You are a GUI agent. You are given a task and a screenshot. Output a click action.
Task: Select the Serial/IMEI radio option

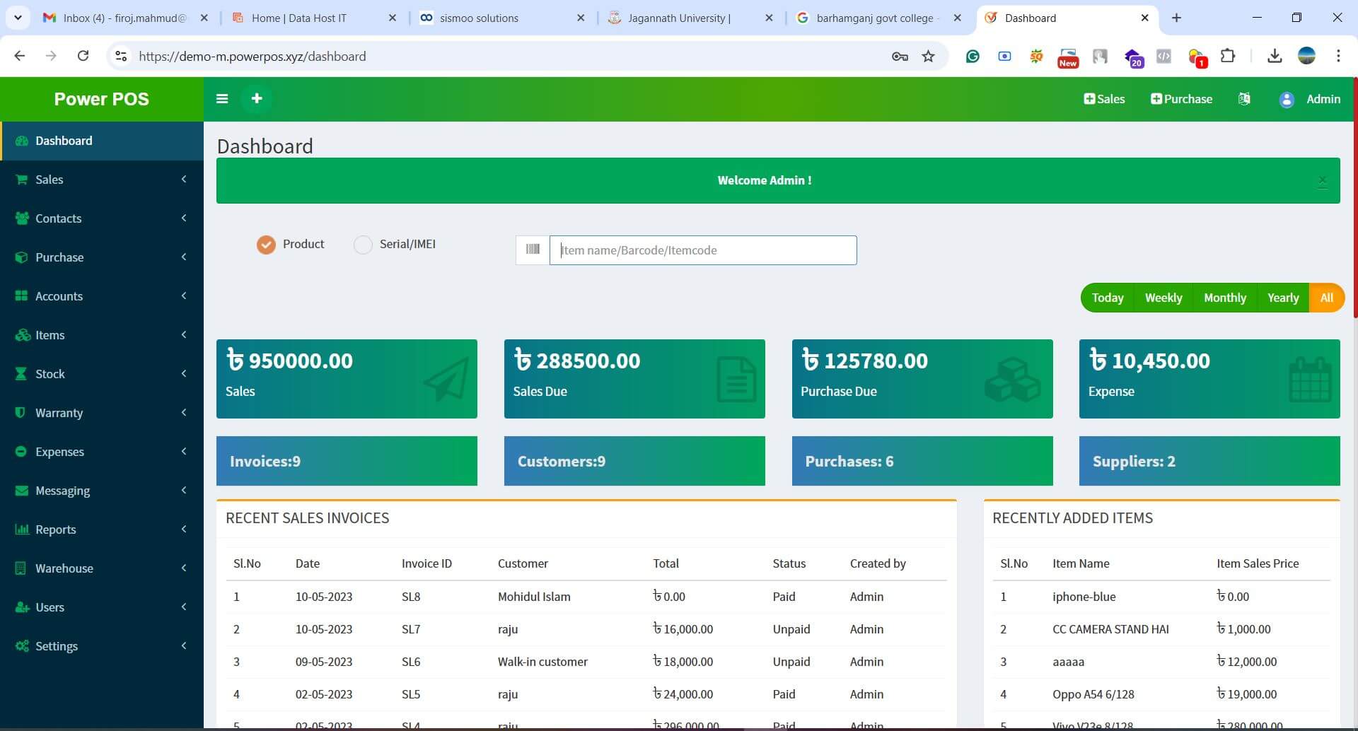(x=363, y=245)
